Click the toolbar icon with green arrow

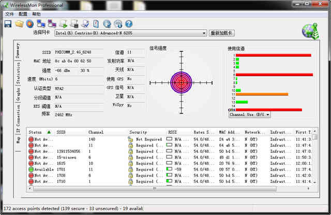click(63, 24)
